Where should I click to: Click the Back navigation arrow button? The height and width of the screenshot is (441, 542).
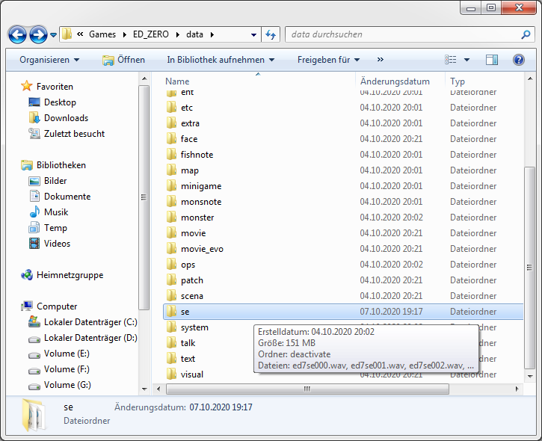point(18,34)
